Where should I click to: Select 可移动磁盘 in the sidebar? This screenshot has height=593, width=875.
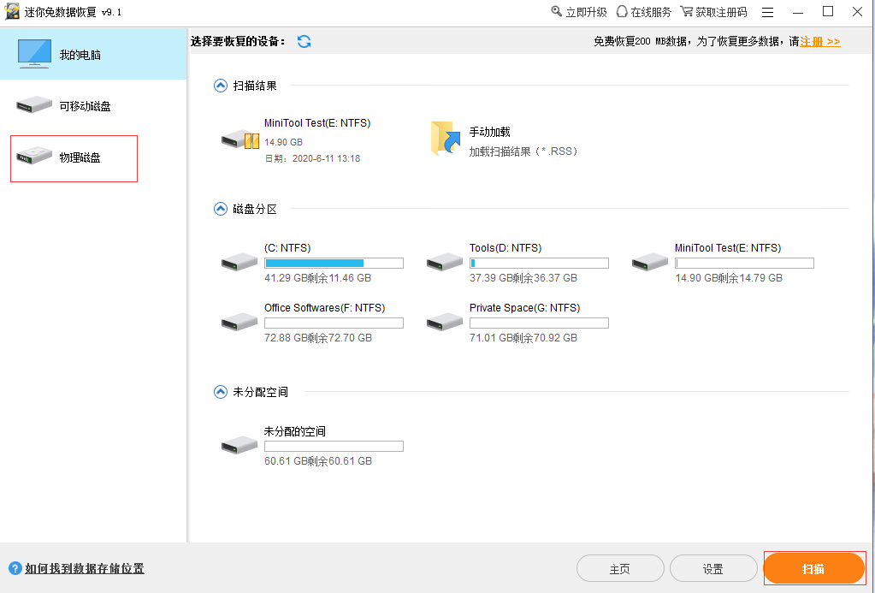[93, 105]
